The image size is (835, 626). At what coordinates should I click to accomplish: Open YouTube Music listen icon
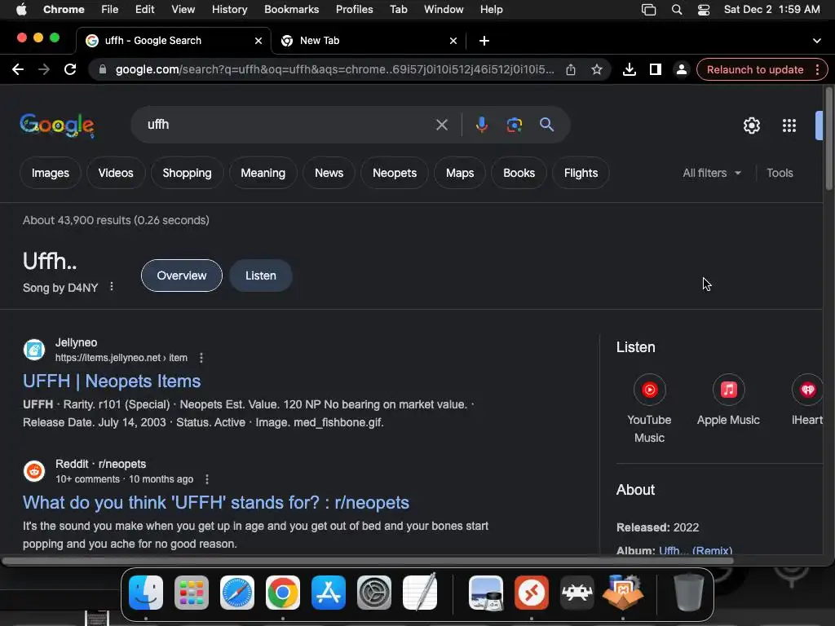tap(649, 390)
